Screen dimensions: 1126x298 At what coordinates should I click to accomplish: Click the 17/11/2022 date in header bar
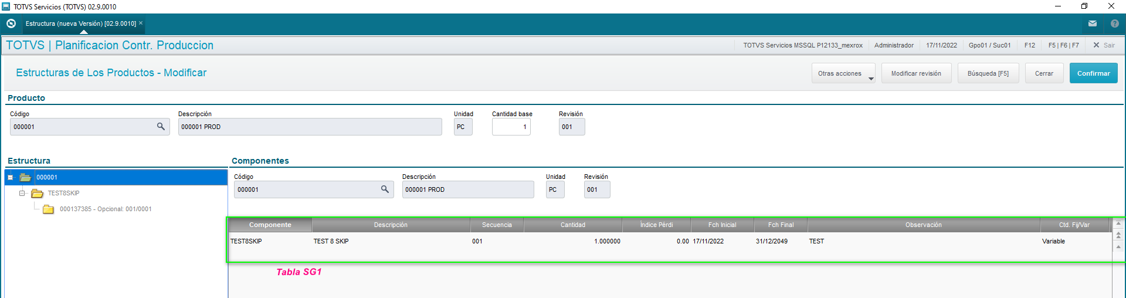[x=941, y=45]
